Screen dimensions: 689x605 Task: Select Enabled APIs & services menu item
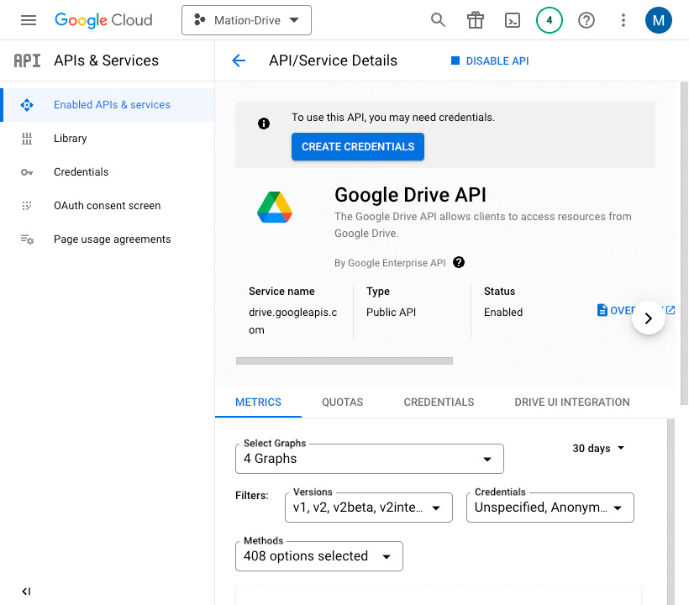[108, 105]
